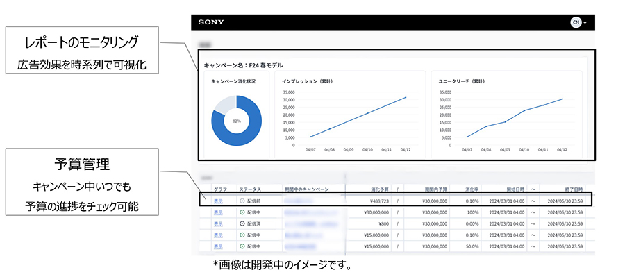Expand the account dropdown chevron
The width and height of the screenshot is (625, 279).
point(586,23)
